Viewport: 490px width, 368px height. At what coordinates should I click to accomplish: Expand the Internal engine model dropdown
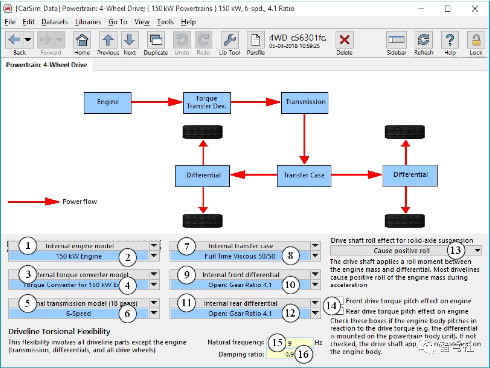(x=154, y=246)
